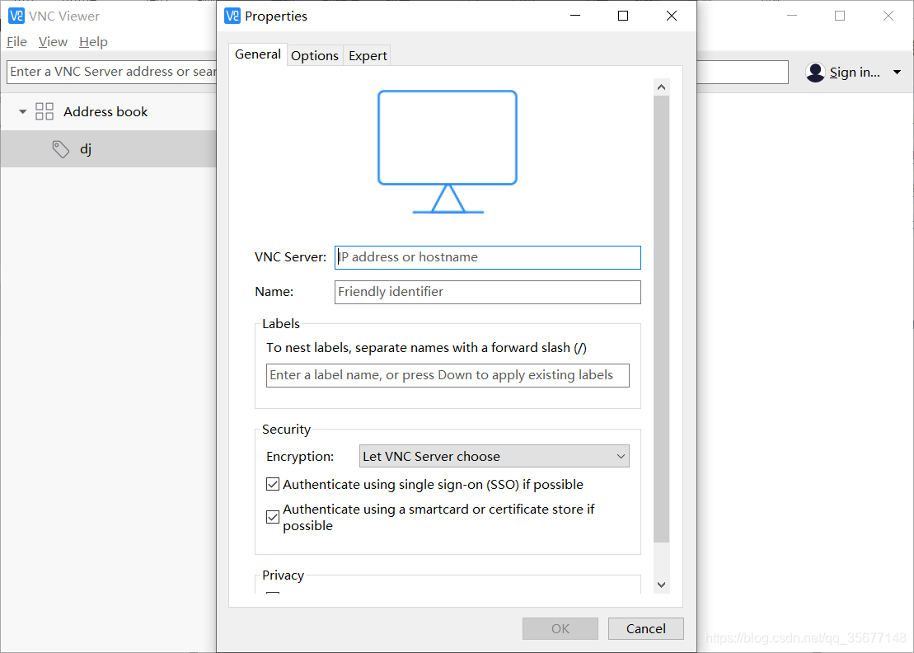This screenshot has height=653, width=914.
Task: Minimize the VNC Viewer main window
Action: (791, 16)
